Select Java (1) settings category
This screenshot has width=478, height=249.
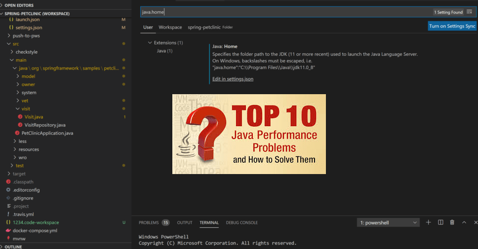pyautogui.click(x=164, y=51)
